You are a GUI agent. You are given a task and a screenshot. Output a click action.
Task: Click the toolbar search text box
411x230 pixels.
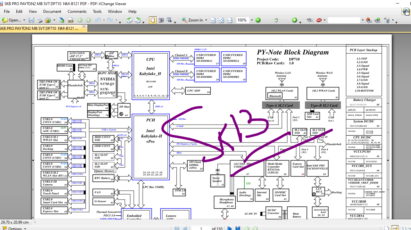tap(343, 20)
